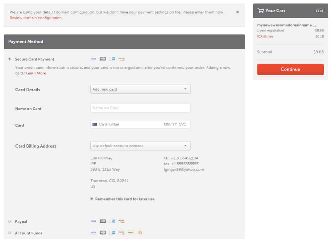Click the Thornton, CO, 80241 address line
The height and width of the screenshot is (239, 333).
pyautogui.click(x=109, y=181)
